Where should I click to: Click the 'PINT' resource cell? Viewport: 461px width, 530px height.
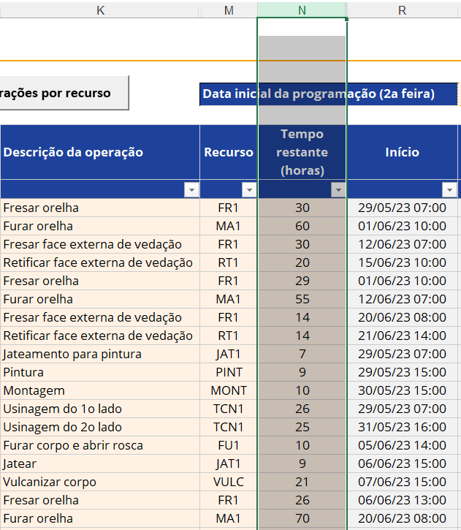click(229, 372)
